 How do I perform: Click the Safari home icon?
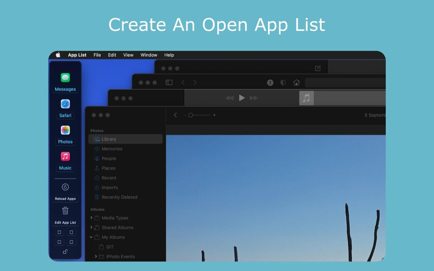pyautogui.click(x=296, y=83)
